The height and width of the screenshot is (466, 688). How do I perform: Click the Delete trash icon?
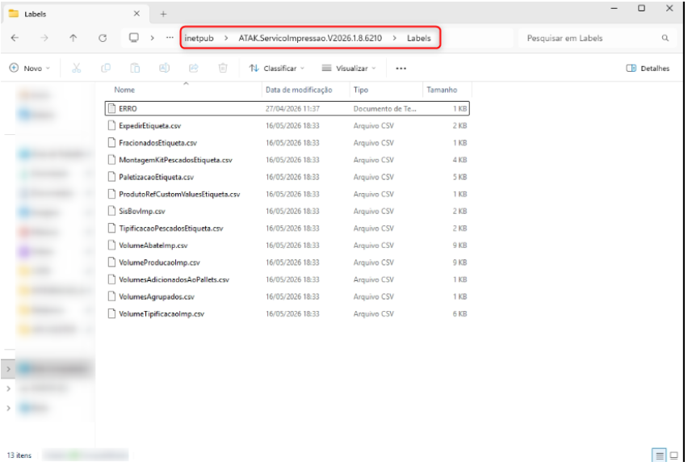pos(223,68)
